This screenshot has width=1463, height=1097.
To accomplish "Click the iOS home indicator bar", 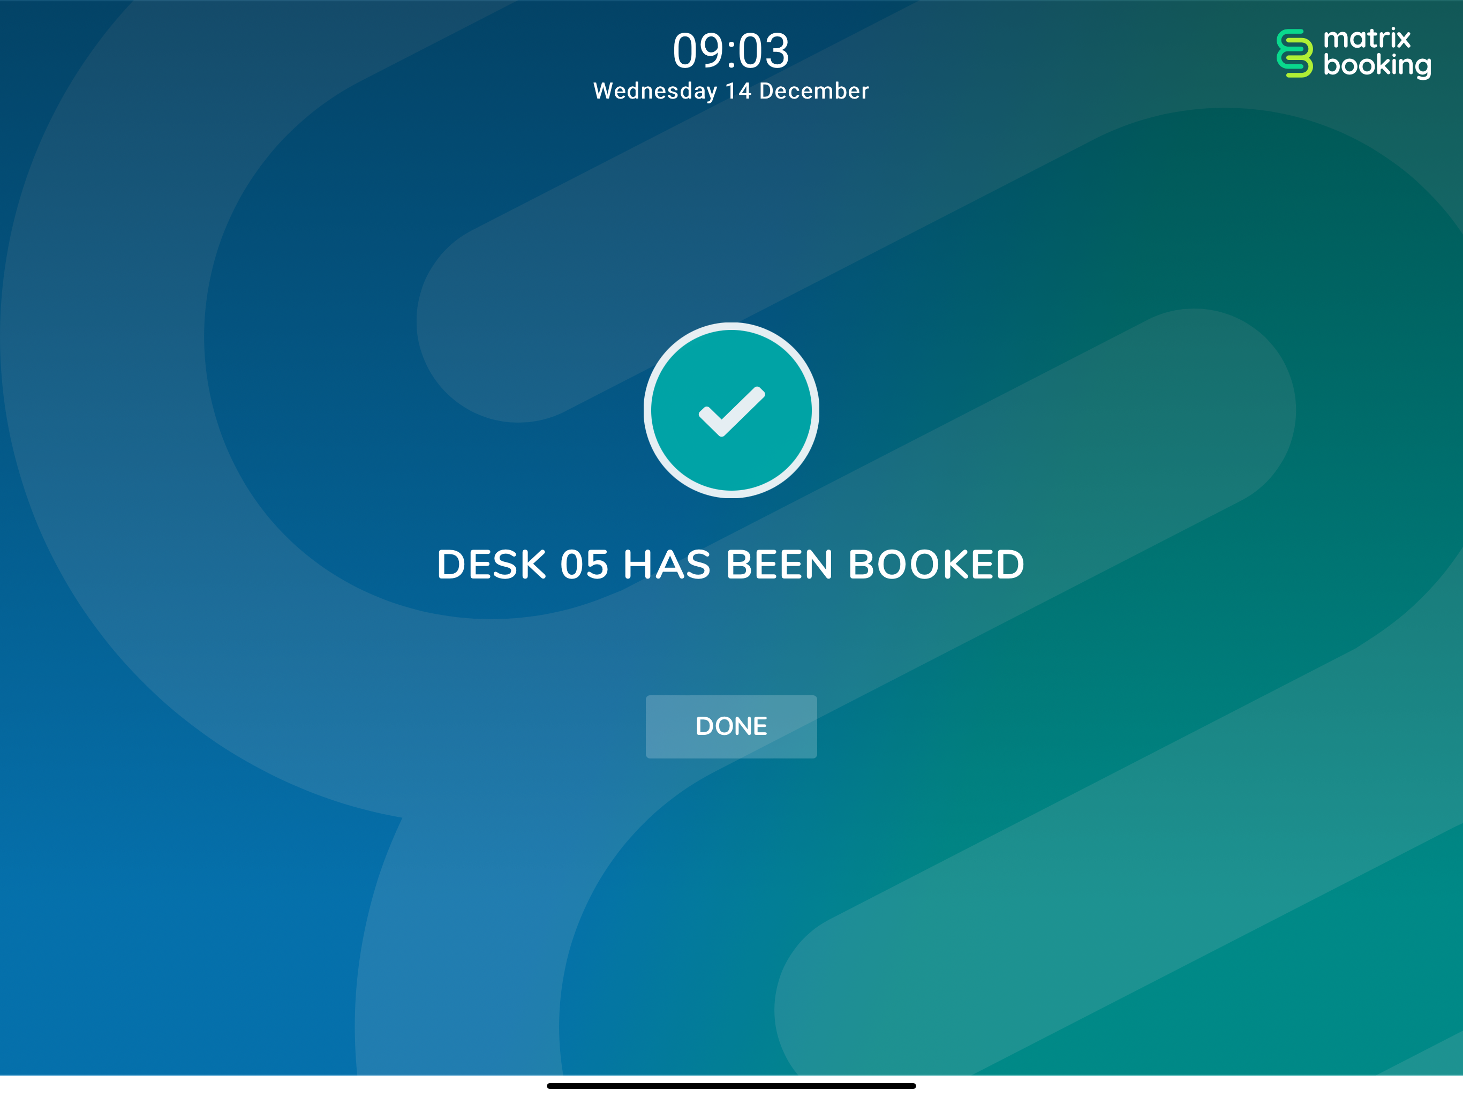I will click(731, 1086).
